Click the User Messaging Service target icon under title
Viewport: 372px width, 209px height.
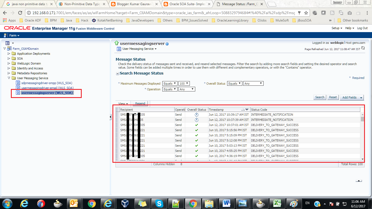119,49
